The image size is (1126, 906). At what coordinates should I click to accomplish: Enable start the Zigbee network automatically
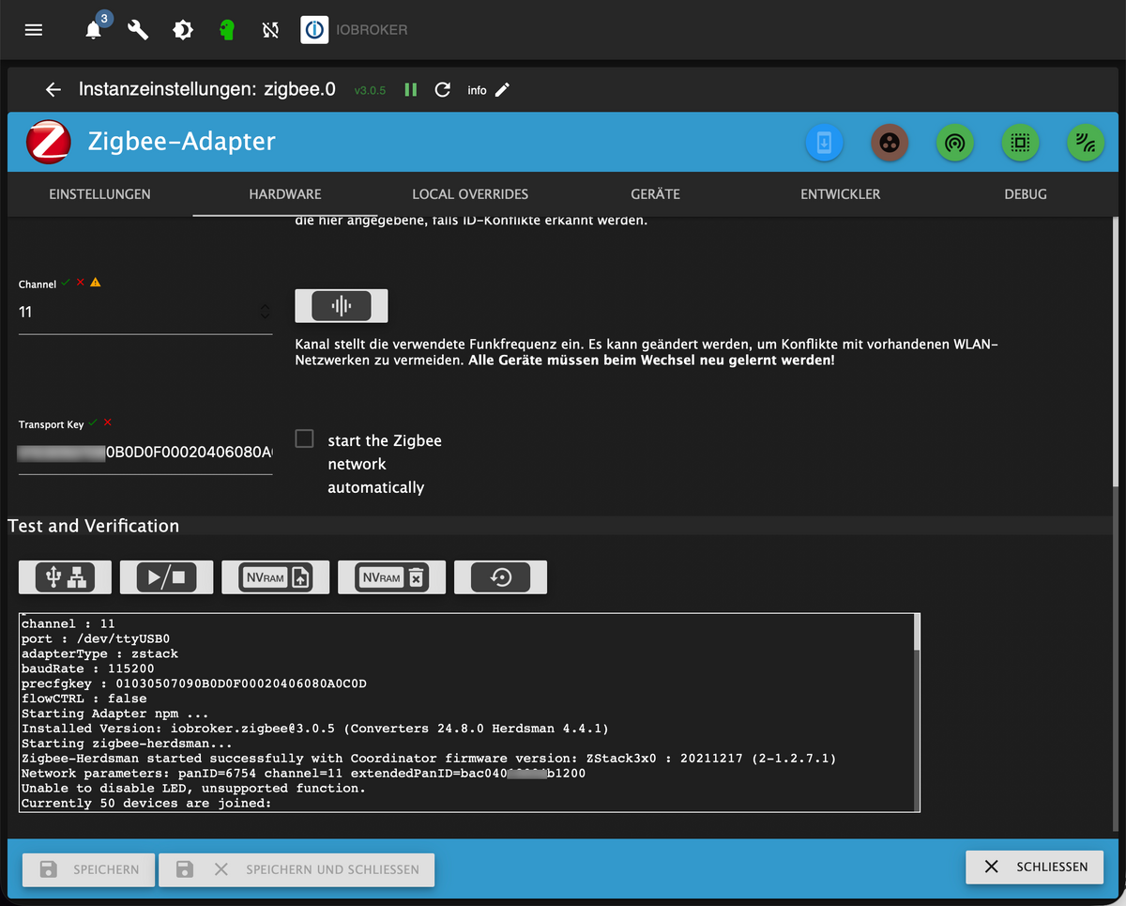coord(304,439)
